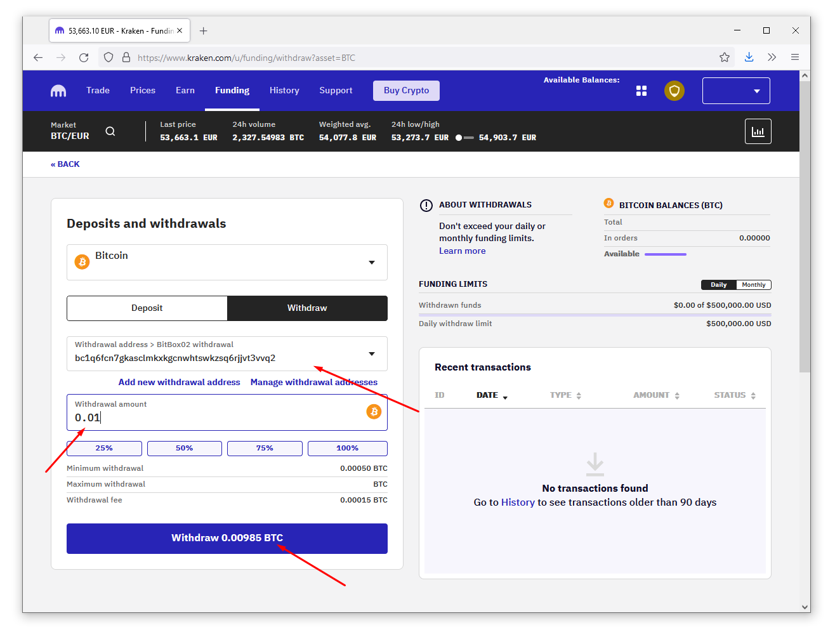The height and width of the screenshot is (637, 835).
Task: Set amount to 75%
Action: [x=265, y=449]
